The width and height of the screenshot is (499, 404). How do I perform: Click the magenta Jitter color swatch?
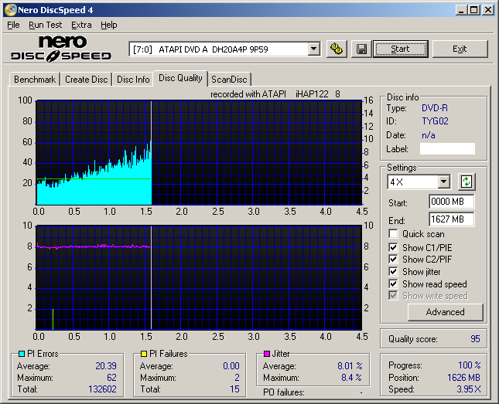click(x=267, y=354)
